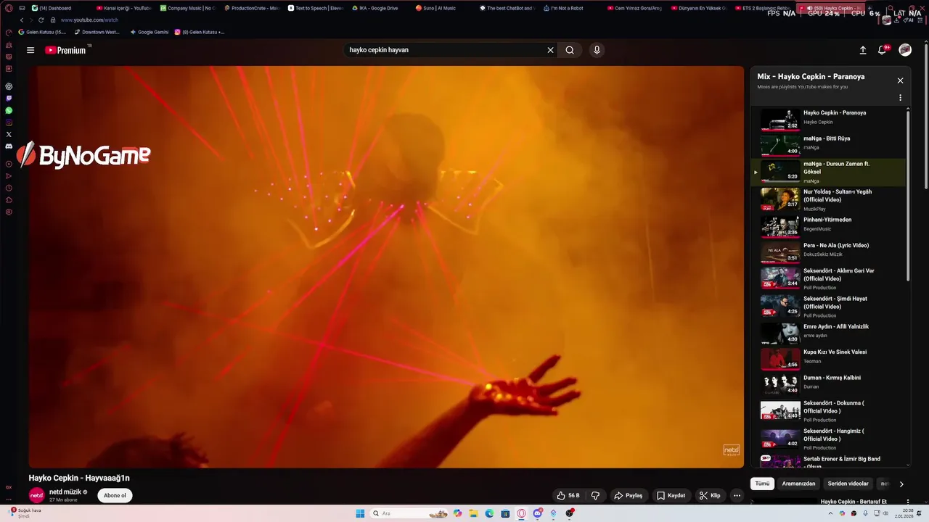Show more filter chips with arrow
The height and width of the screenshot is (522, 929).
[901, 484]
